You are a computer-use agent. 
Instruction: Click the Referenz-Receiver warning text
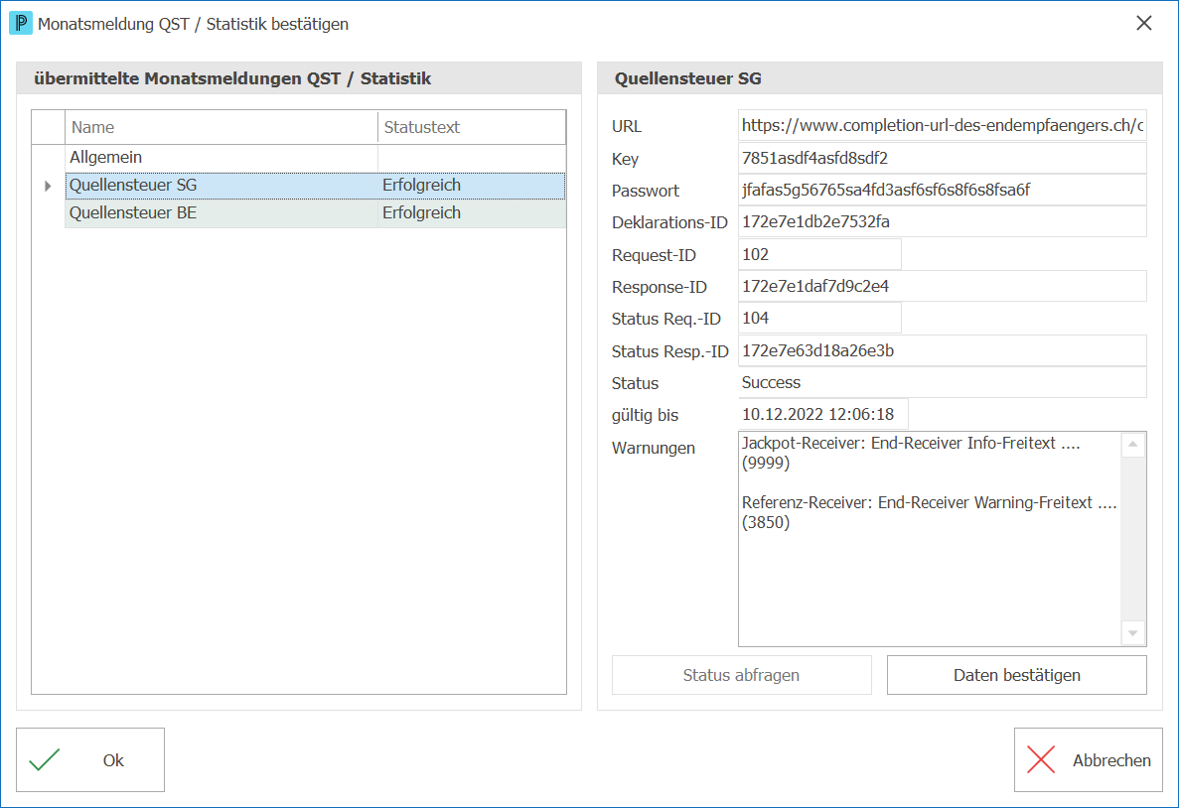[x=930, y=512]
